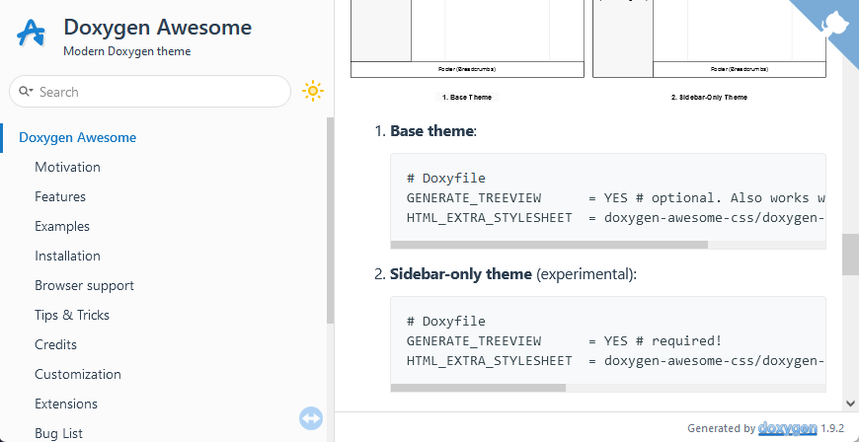Open the Motivation page
859x442 pixels.
(x=67, y=167)
